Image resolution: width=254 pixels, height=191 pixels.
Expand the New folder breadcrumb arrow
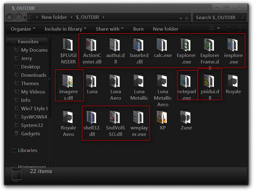click(x=71, y=17)
